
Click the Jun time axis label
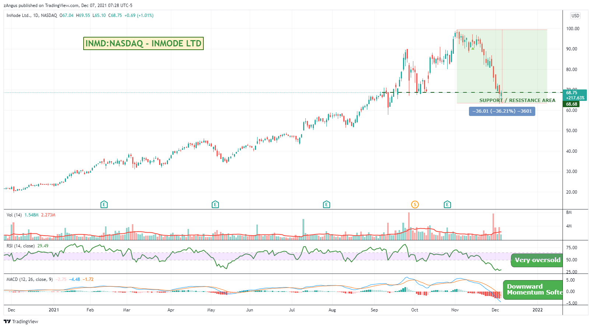pyautogui.click(x=250, y=310)
